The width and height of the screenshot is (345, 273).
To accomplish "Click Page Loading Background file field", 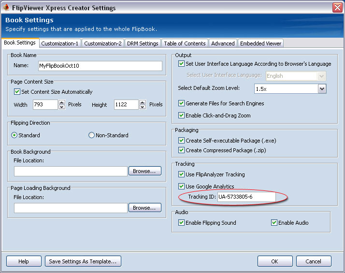I will pyautogui.click(x=71, y=208).
